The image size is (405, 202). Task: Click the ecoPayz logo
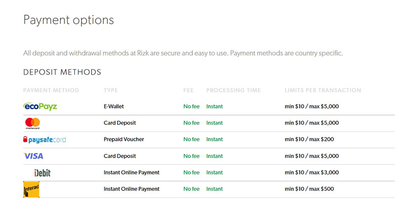[x=40, y=107]
